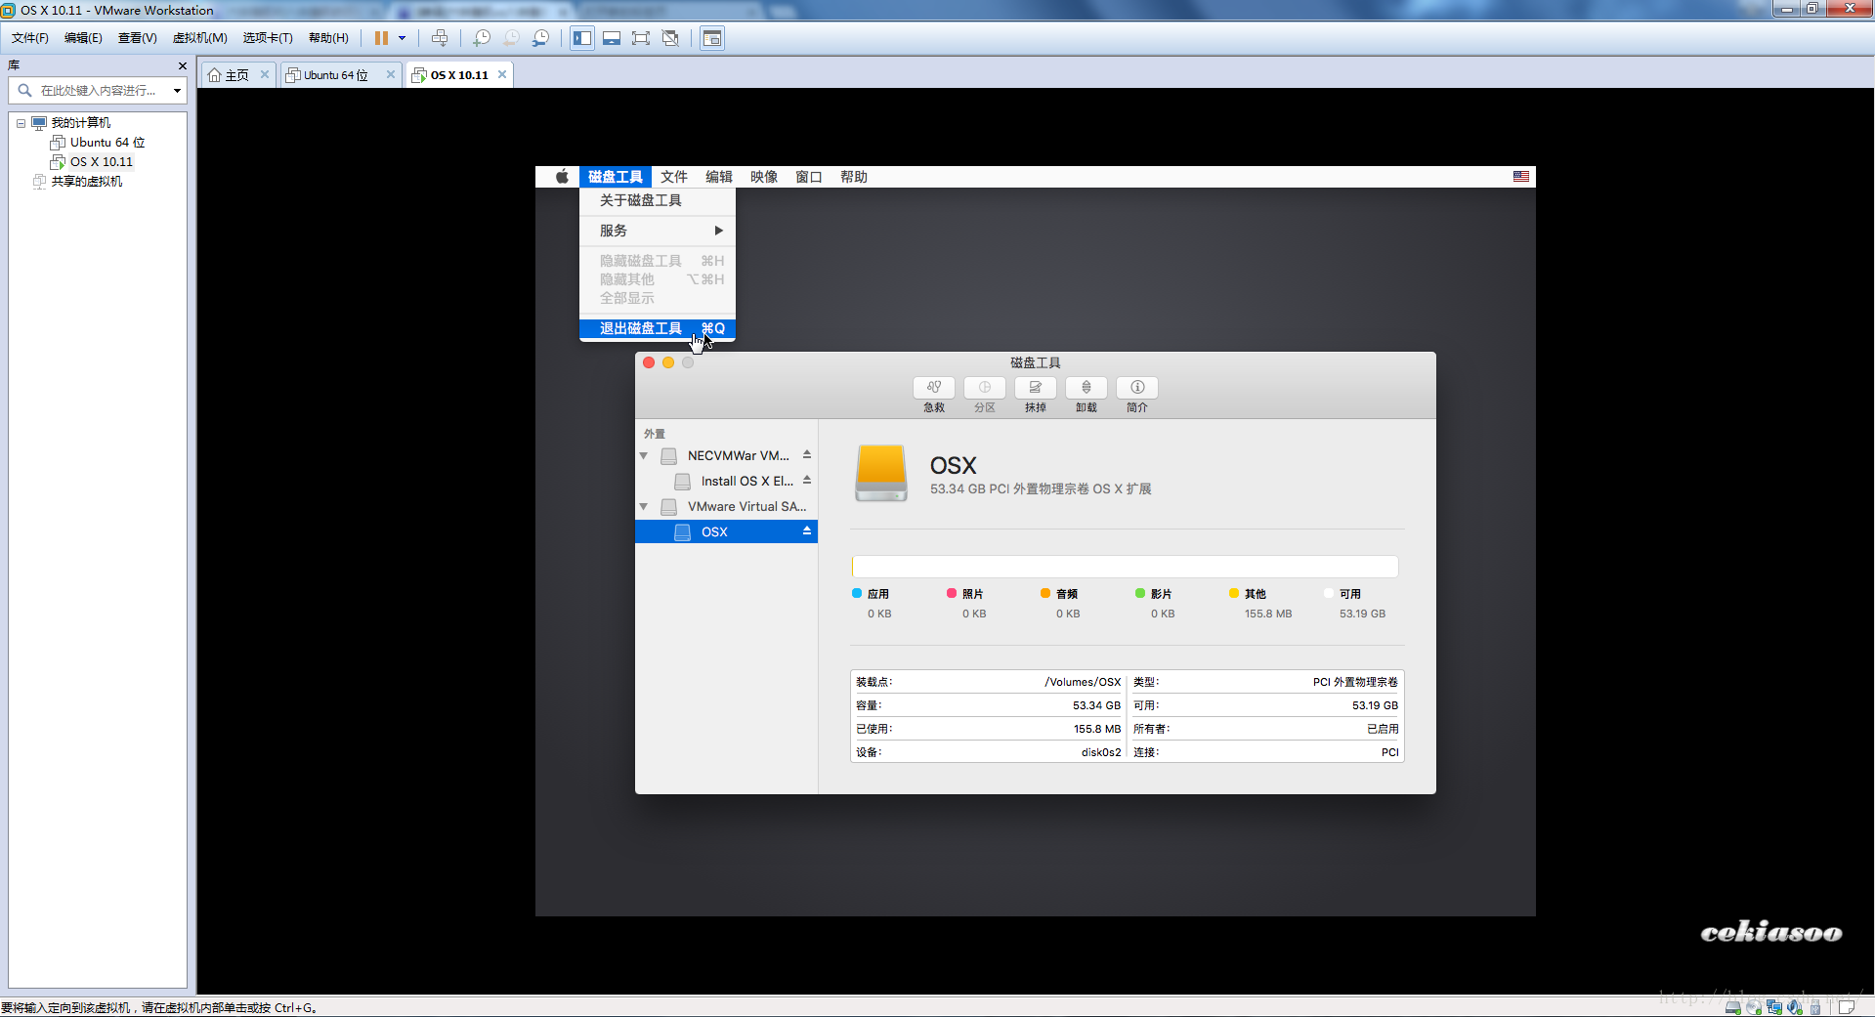Click the USB device status icon
The height and width of the screenshot is (1017, 1875).
click(x=1815, y=1007)
